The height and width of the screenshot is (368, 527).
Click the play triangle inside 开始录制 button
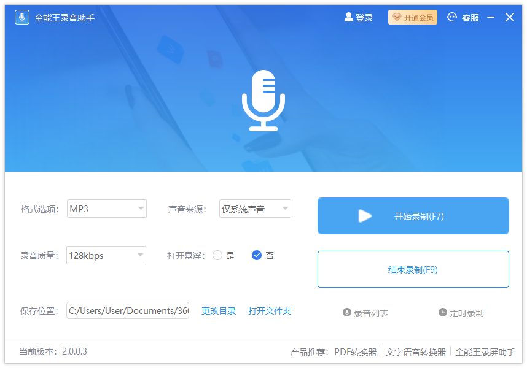[365, 216]
